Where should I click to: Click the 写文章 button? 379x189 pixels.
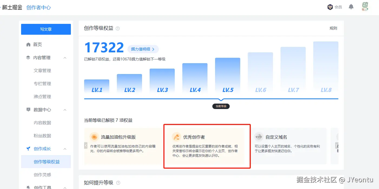click(x=46, y=29)
